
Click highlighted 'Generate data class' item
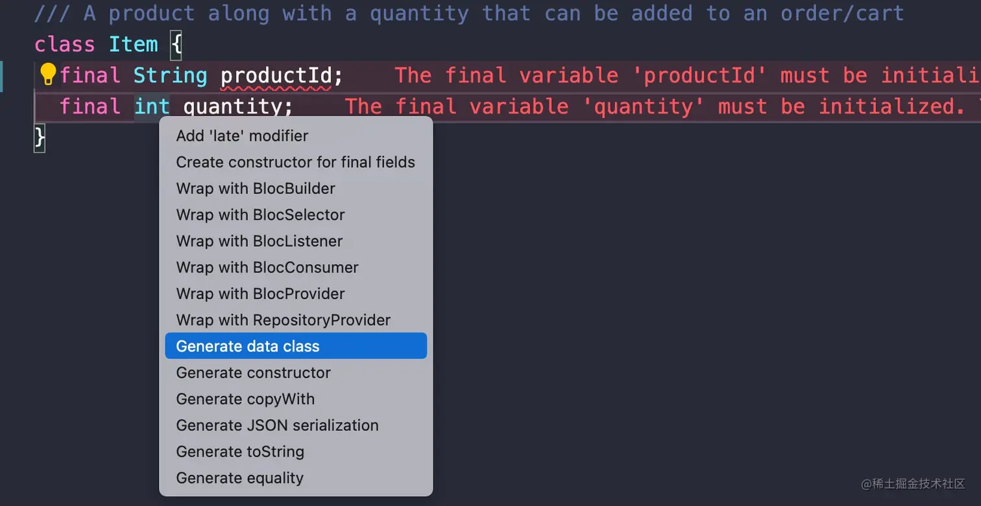248,346
